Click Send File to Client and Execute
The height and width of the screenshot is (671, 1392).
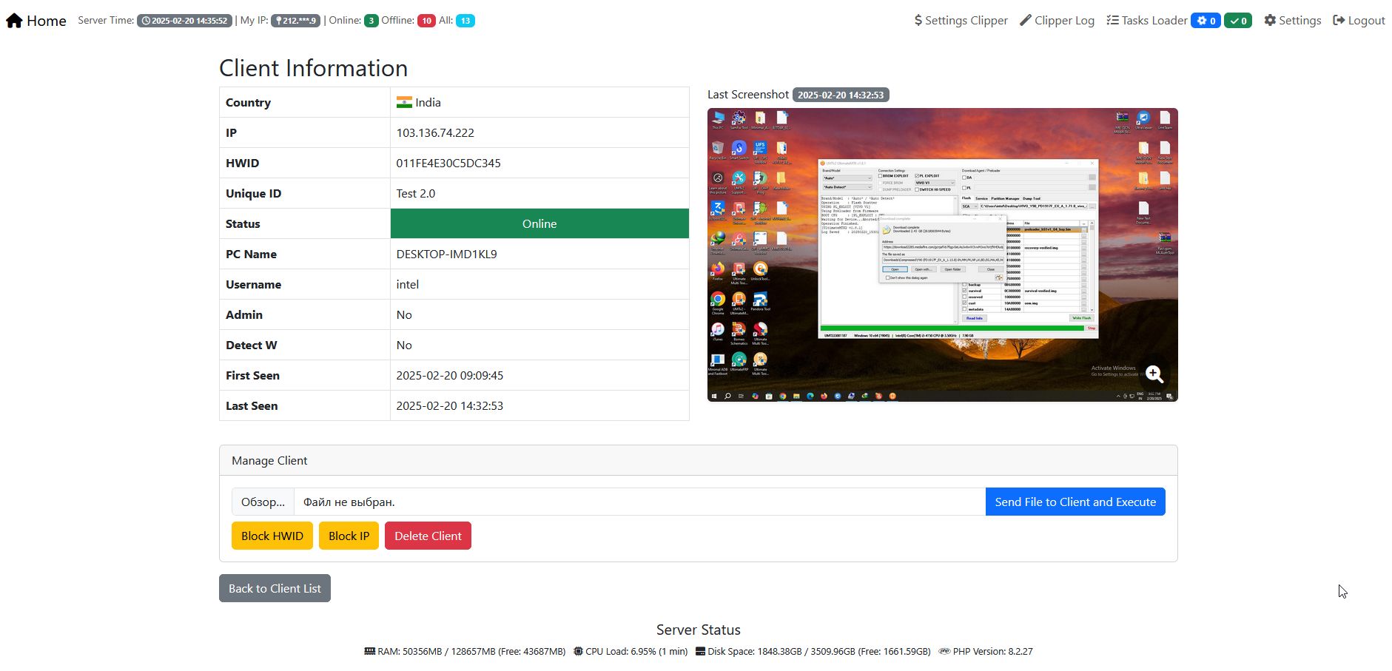coord(1075,502)
